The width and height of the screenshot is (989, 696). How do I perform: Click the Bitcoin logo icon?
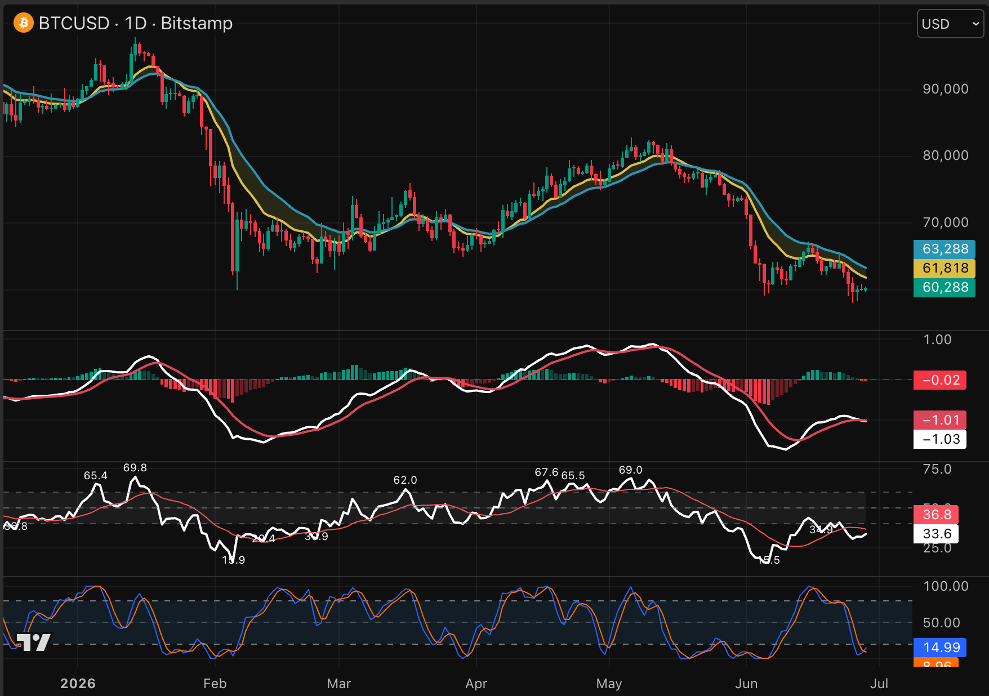[24, 23]
